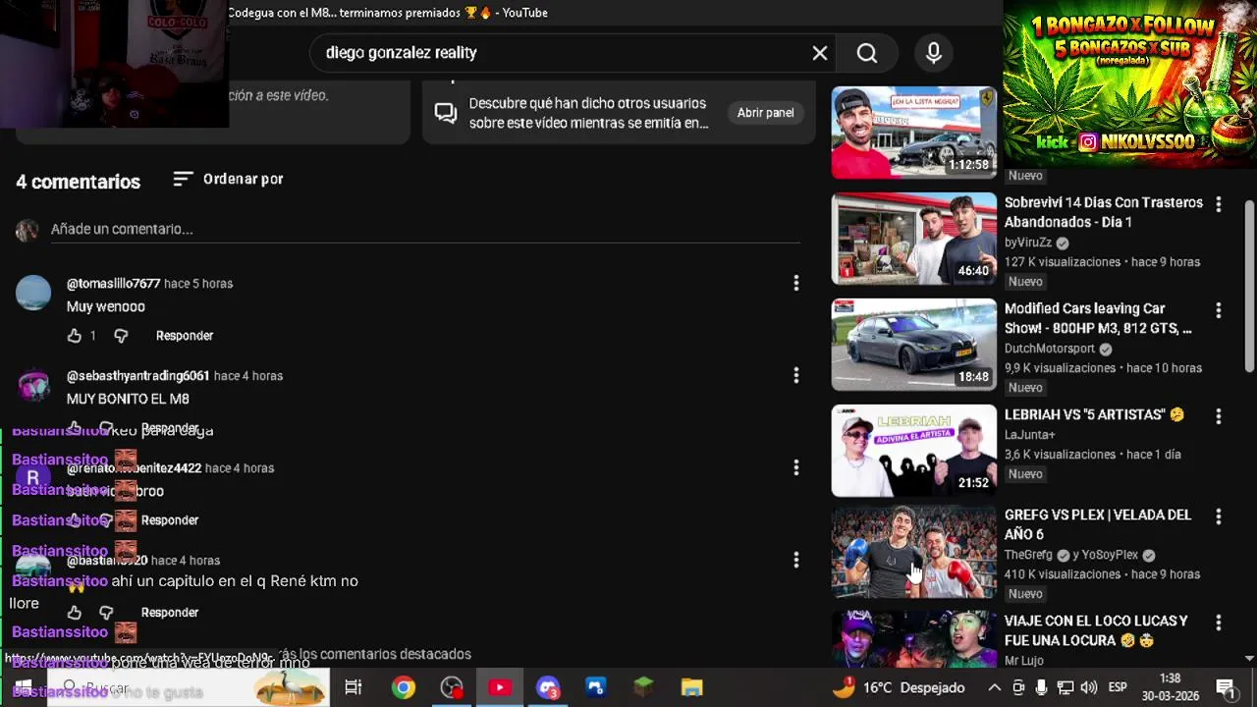Reply to the @renato comment from 4 hours ago
This screenshot has height=707, width=1257.
coord(170,520)
